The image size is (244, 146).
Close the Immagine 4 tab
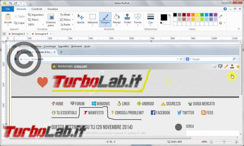tap(51, 34)
